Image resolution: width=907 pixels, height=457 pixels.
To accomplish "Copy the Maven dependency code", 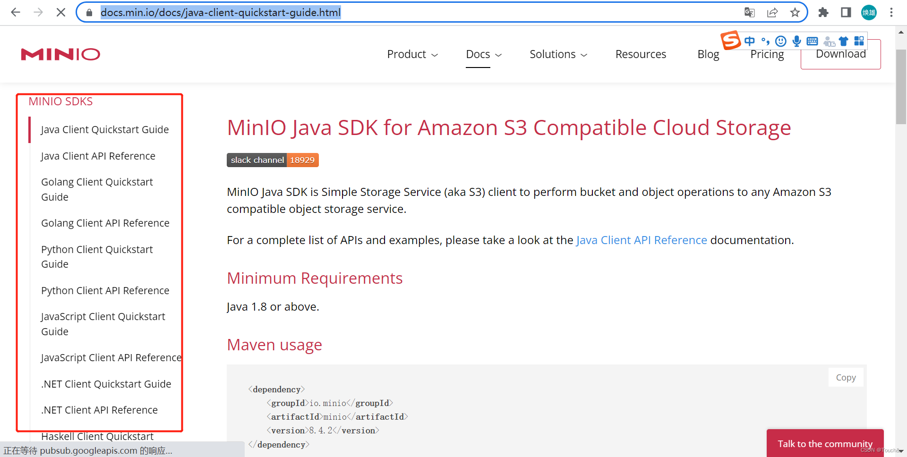I will pos(846,377).
